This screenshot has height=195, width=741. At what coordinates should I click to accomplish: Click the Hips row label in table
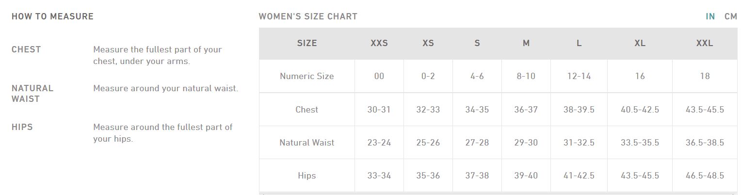[x=307, y=176]
